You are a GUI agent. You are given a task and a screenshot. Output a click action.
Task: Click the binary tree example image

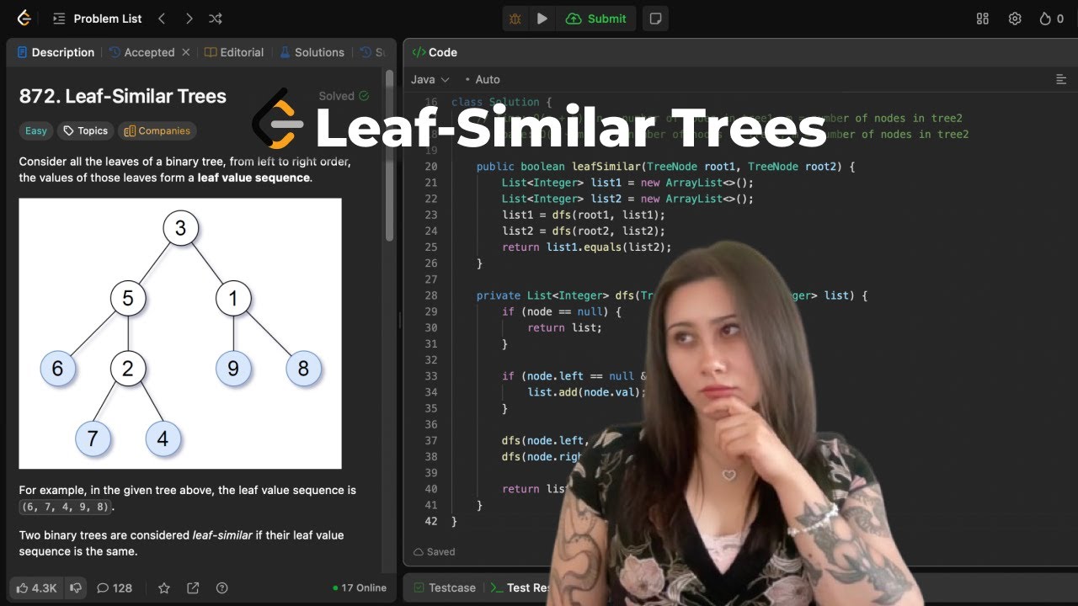[180, 333]
